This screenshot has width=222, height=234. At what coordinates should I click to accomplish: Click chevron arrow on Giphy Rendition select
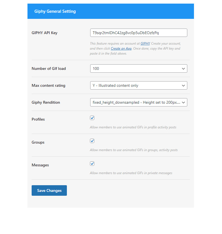(x=183, y=102)
